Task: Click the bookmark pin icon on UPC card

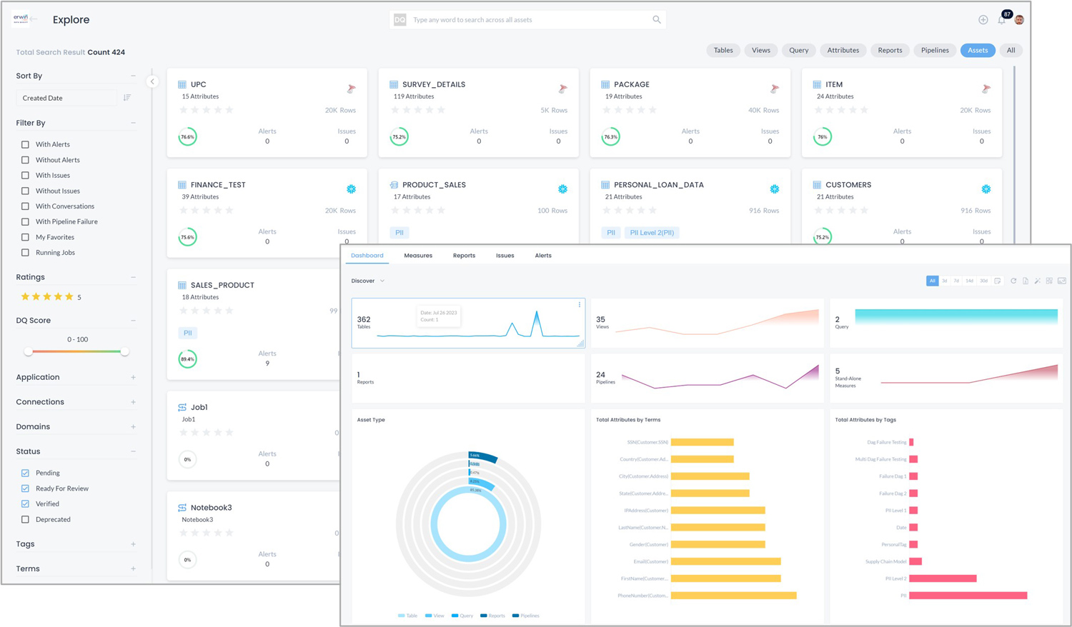Action: 349,88
